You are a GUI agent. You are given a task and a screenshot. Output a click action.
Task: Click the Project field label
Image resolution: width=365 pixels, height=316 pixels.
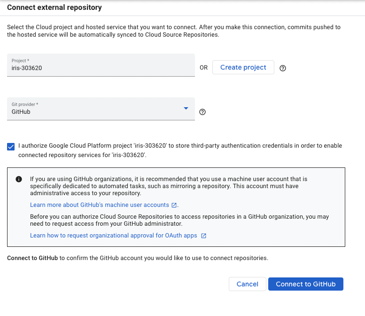20,61
